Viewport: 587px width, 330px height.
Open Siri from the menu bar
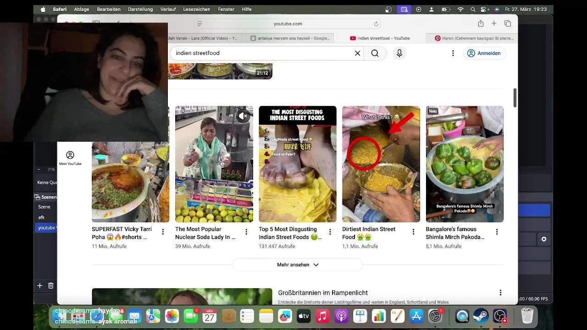click(496, 9)
